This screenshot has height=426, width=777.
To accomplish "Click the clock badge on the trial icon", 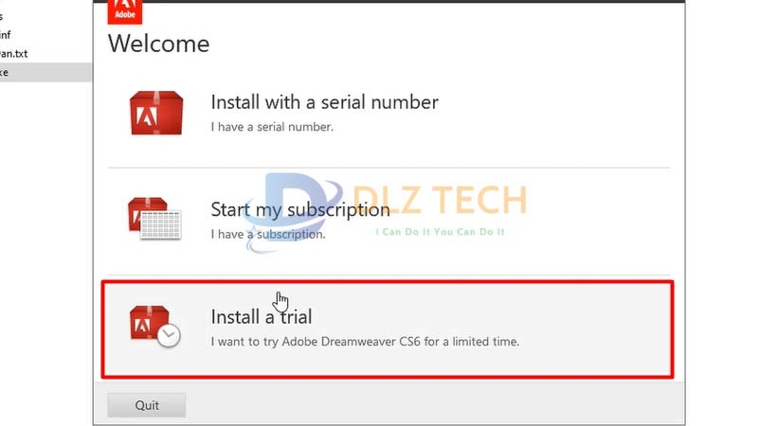I will pyautogui.click(x=169, y=335).
